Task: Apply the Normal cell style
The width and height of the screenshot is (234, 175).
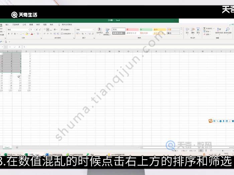Action: click(x=119, y=29)
